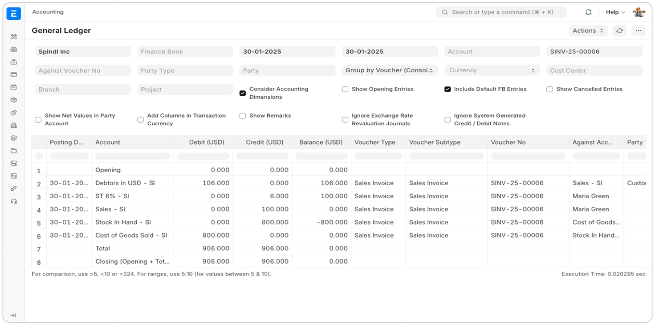Expand the sidebar with bottom arrow icon

click(14, 315)
